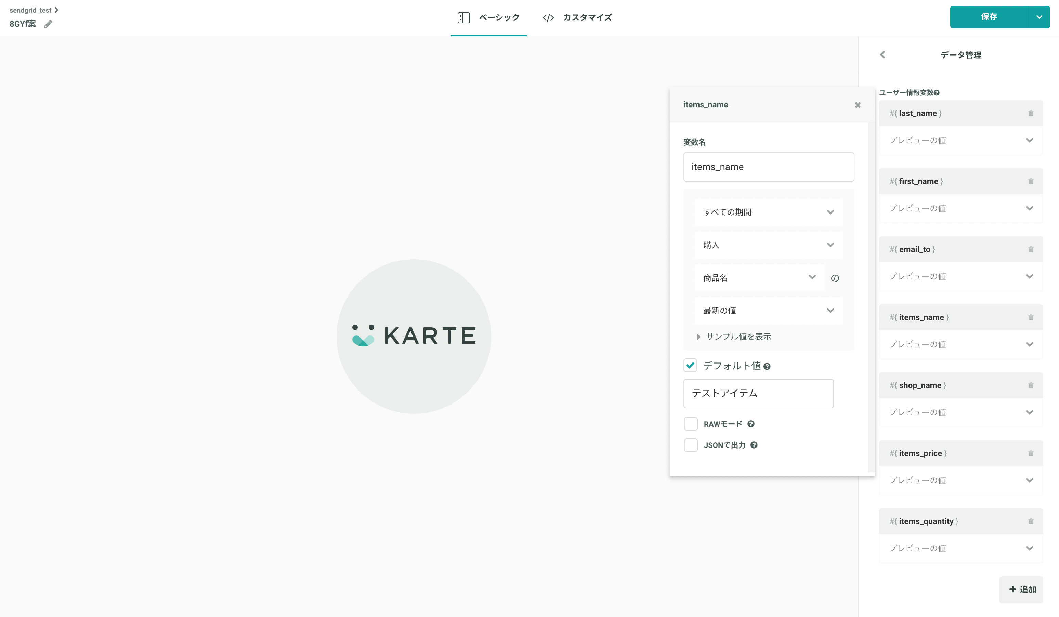Open the 購入 event dropdown
The image size is (1059, 617).
tap(769, 245)
